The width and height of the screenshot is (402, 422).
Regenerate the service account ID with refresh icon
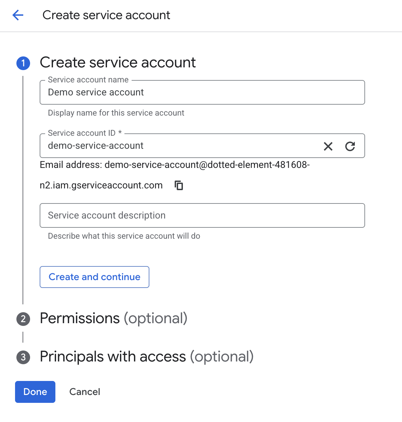click(x=350, y=146)
